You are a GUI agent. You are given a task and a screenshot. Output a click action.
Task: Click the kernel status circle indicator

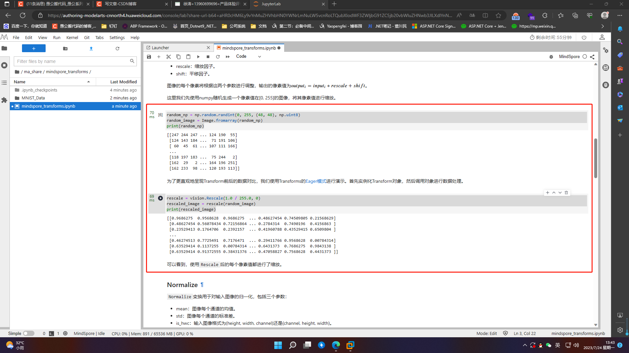(x=585, y=56)
